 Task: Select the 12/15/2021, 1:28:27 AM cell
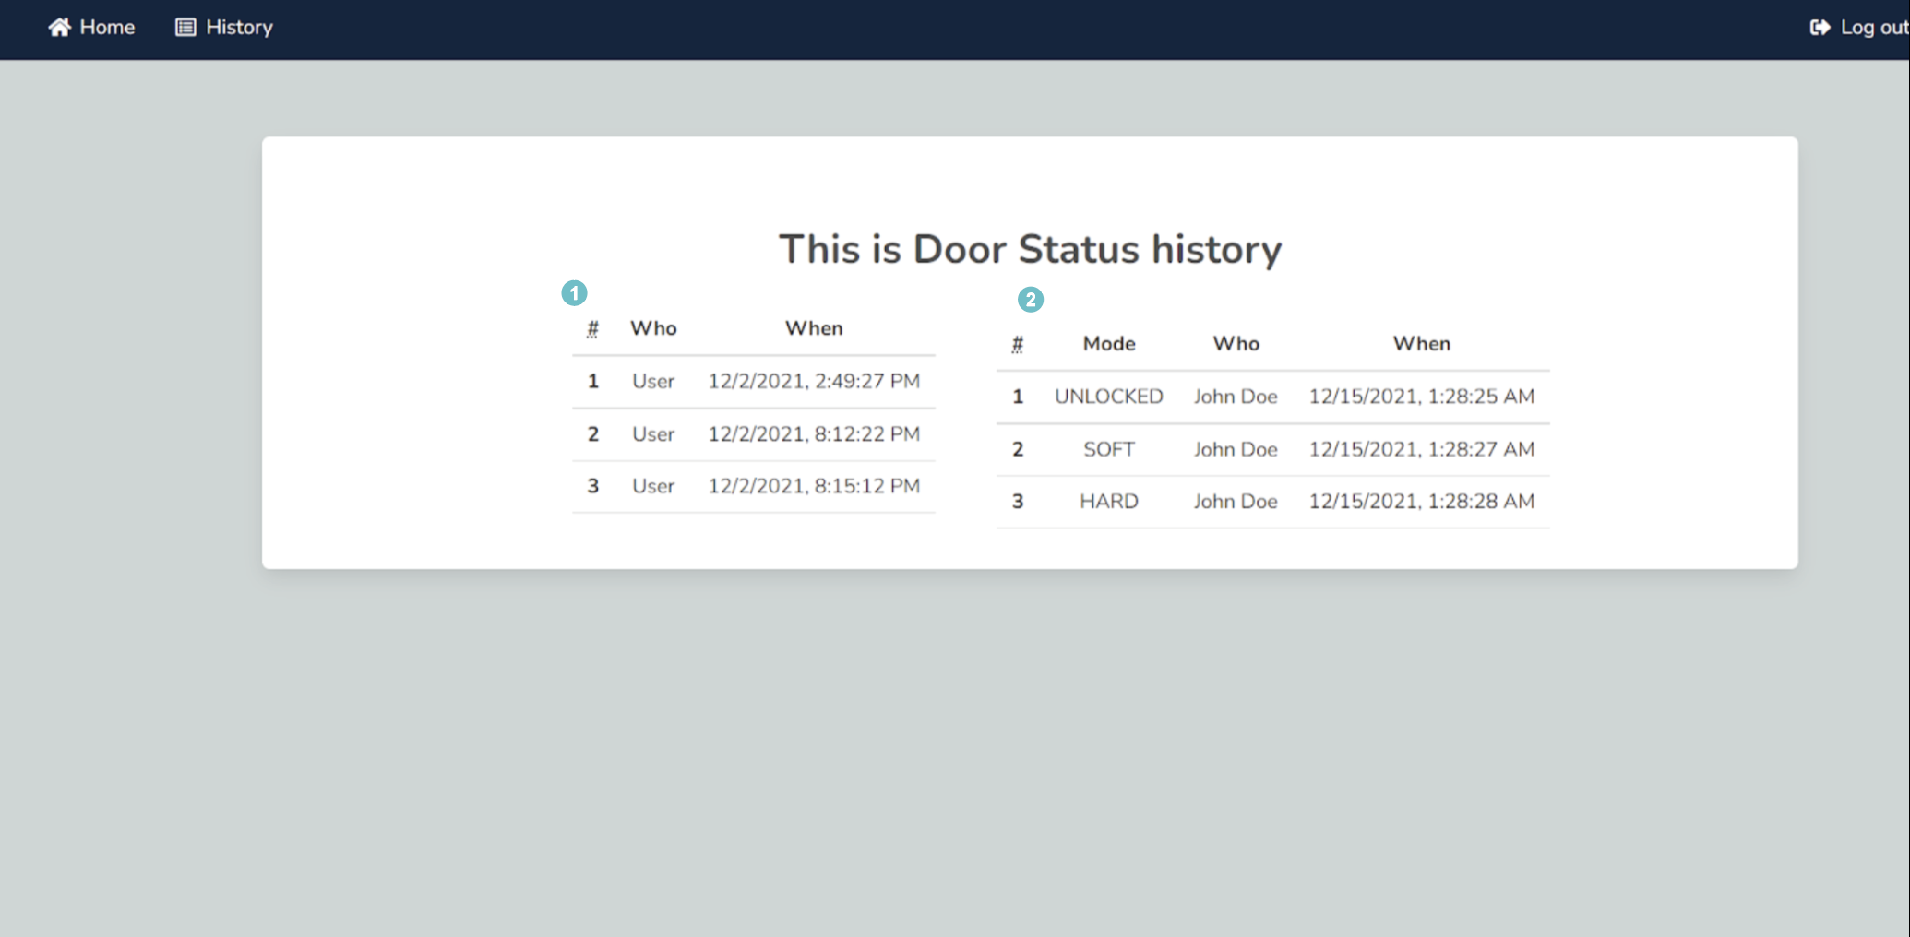(1422, 450)
